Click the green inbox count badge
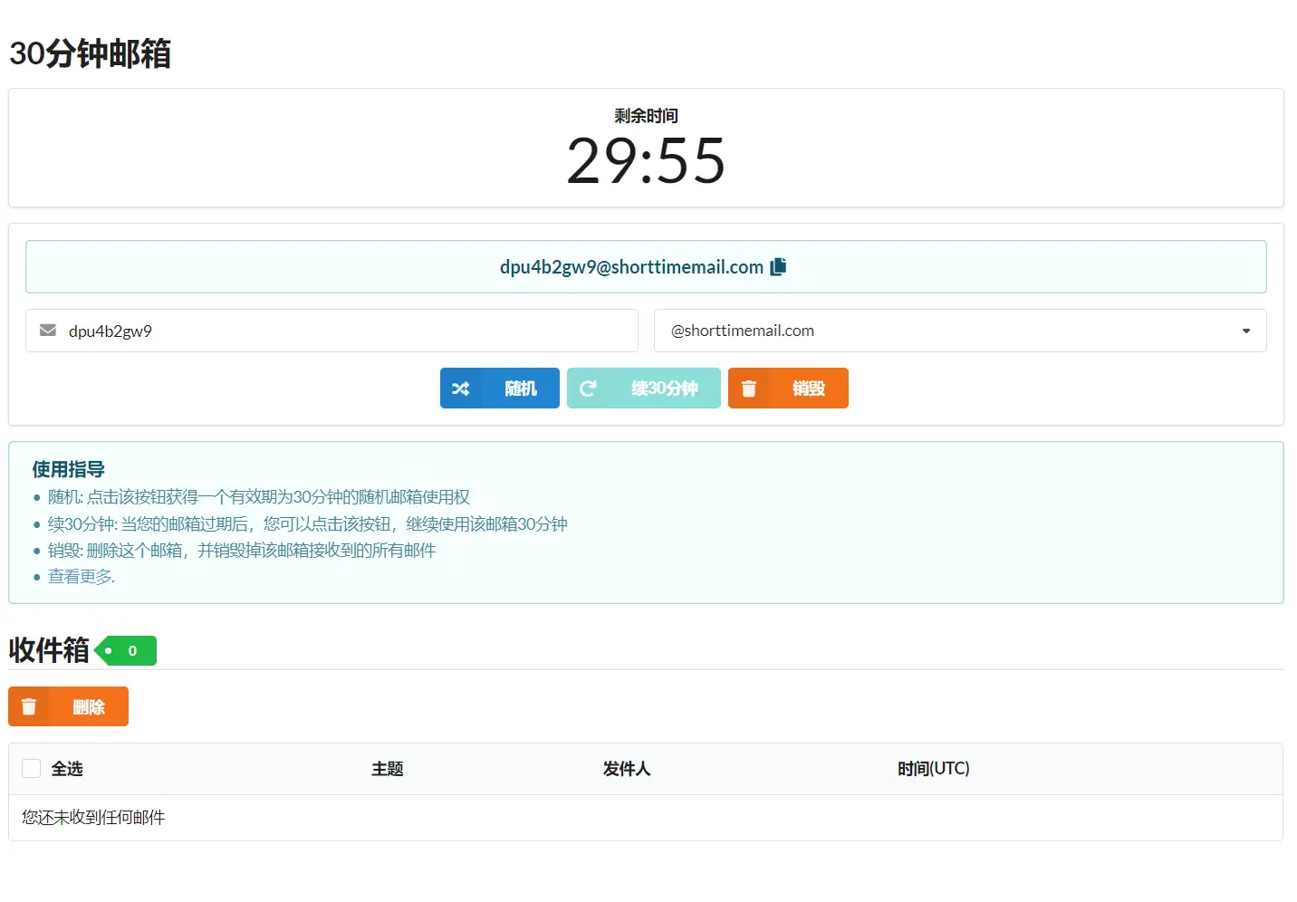The height and width of the screenshot is (902, 1297). pyautogui.click(x=127, y=650)
